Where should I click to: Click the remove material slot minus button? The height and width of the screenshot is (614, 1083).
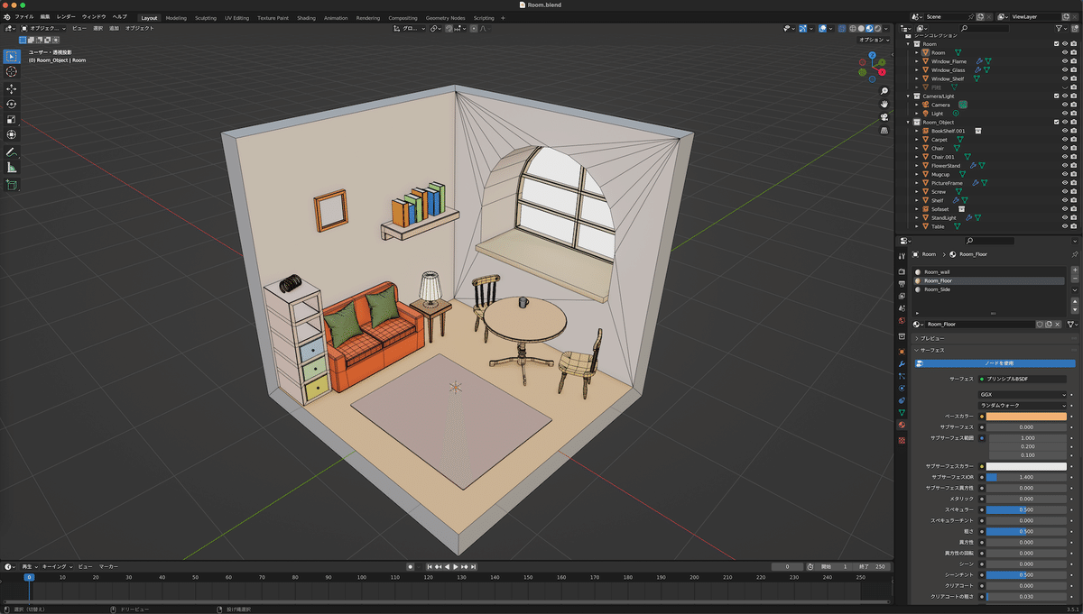[x=1074, y=279]
